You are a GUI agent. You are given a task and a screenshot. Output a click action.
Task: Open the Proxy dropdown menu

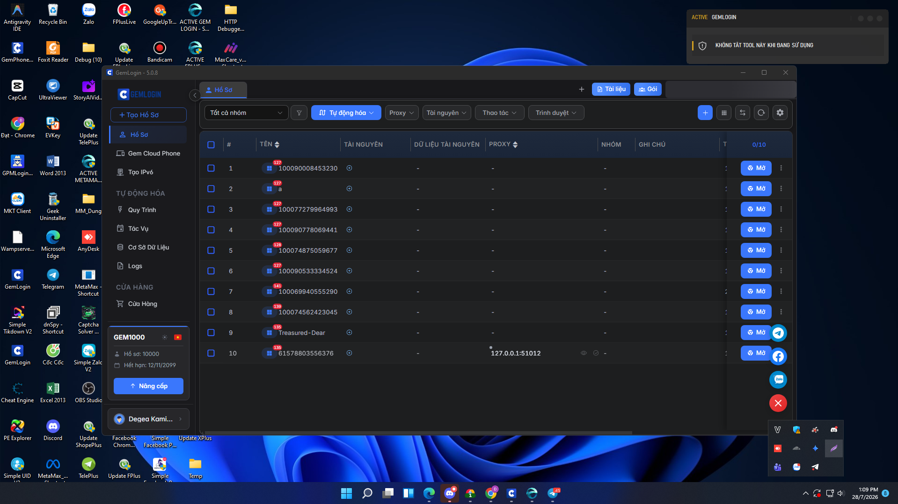pyautogui.click(x=402, y=113)
